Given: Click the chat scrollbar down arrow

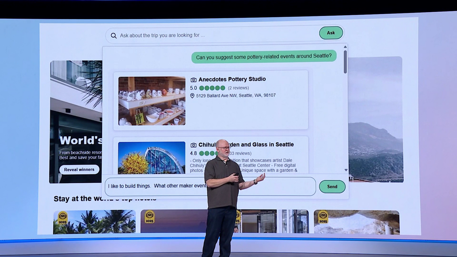Looking at the screenshot, I should [x=346, y=170].
